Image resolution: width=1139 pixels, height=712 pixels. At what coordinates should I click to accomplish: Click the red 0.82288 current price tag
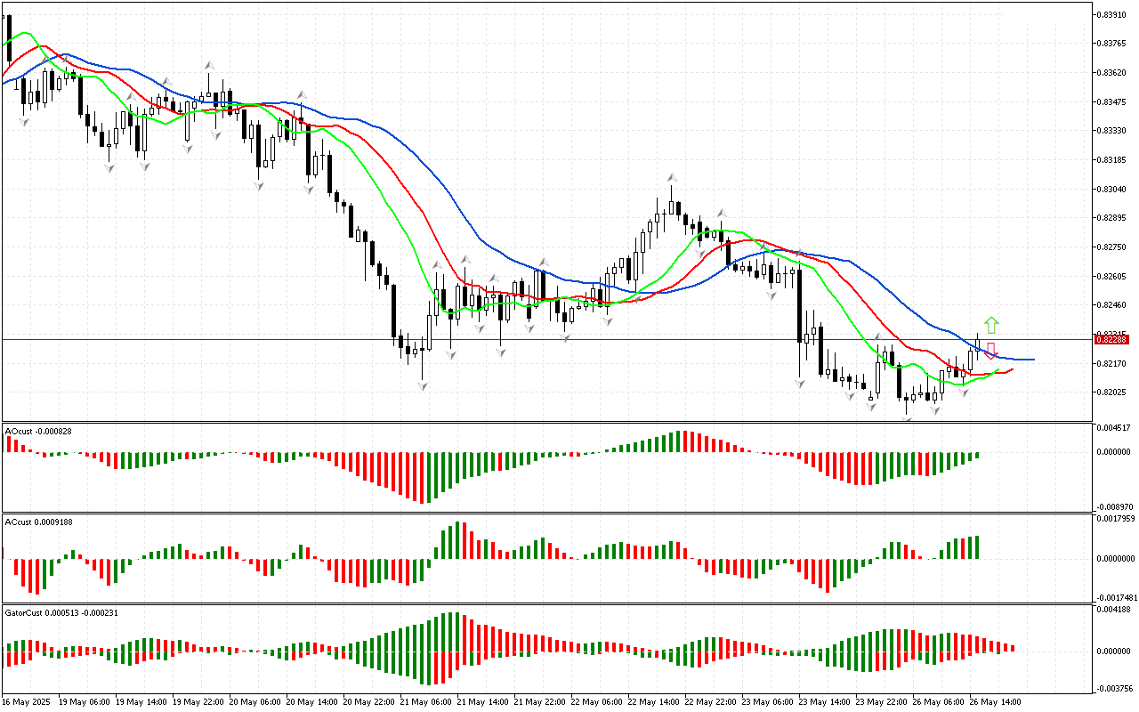coord(1112,339)
